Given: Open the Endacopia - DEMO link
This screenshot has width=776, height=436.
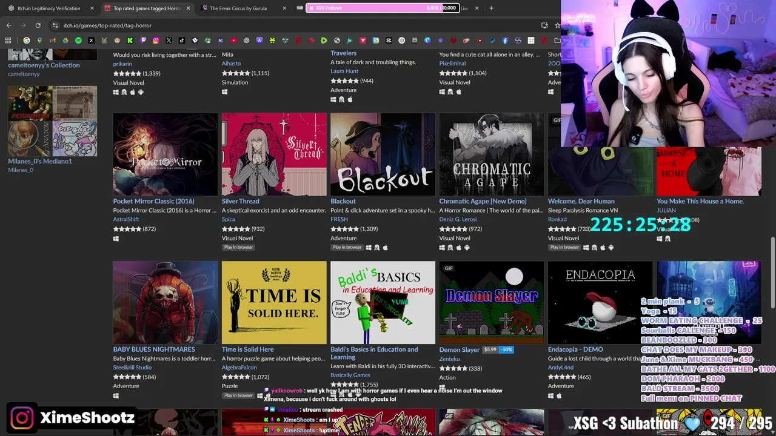Looking at the screenshot, I should click(575, 349).
